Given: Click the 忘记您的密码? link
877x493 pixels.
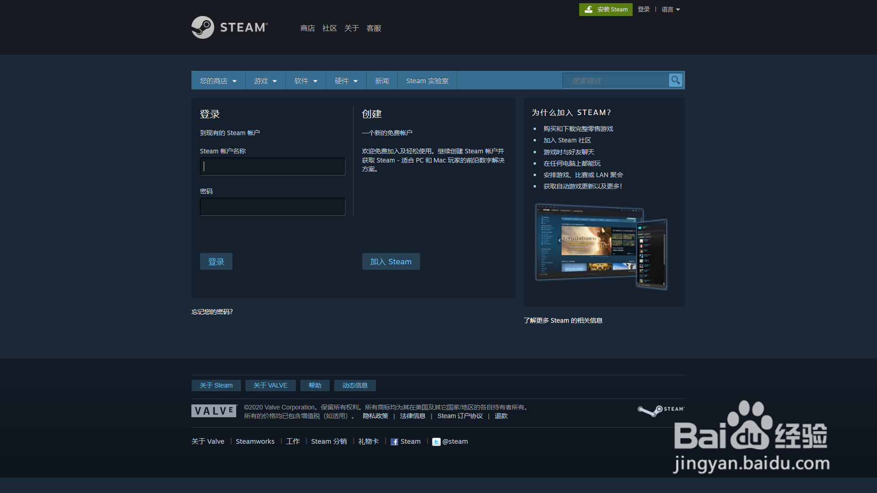Looking at the screenshot, I should tap(212, 312).
